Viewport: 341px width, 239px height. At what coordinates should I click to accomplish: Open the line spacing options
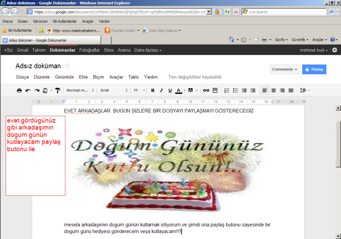tap(305, 91)
